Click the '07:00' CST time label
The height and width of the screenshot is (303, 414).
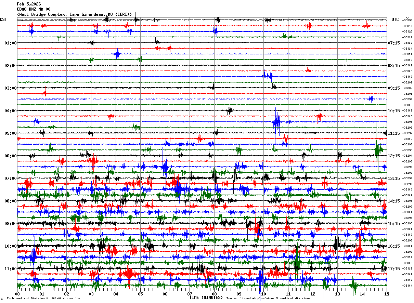[11, 179]
